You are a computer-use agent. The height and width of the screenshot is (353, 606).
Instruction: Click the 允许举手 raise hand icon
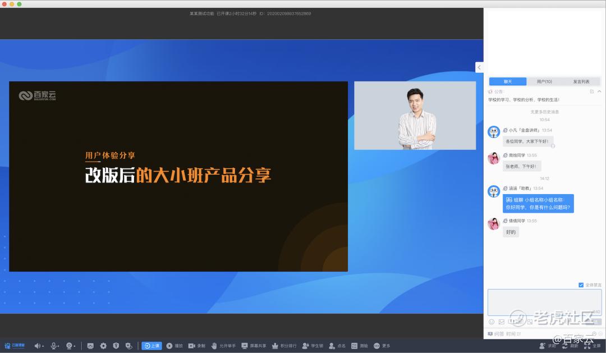click(x=214, y=346)
